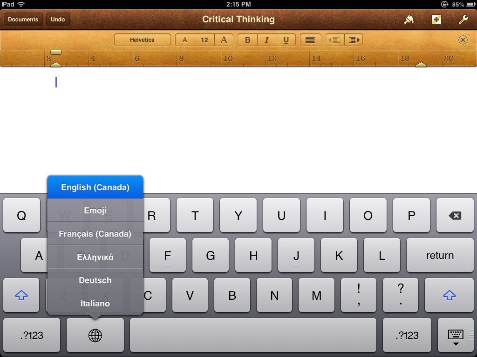Viewport: 477px width, 357px height.
Task: Open the wrench tools menu
Action: tap(463, 20)
